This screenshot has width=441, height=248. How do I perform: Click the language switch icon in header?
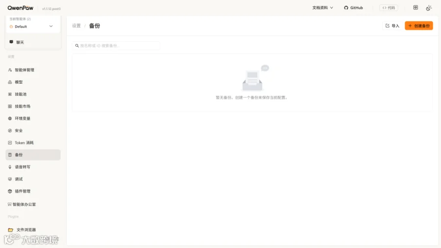tap(416, 8)
